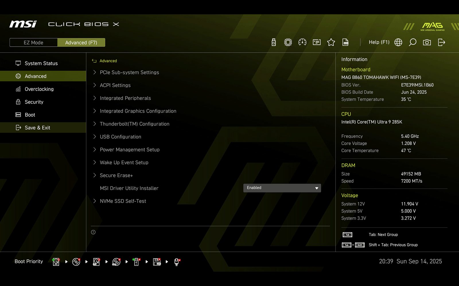Image resolution: width=459 pixels, height=286 pixels.
Task: Click the Boot Priority label
Action: 29,261
